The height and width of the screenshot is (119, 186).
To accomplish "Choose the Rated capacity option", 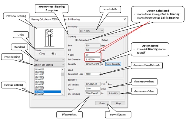I will [100, 40].
